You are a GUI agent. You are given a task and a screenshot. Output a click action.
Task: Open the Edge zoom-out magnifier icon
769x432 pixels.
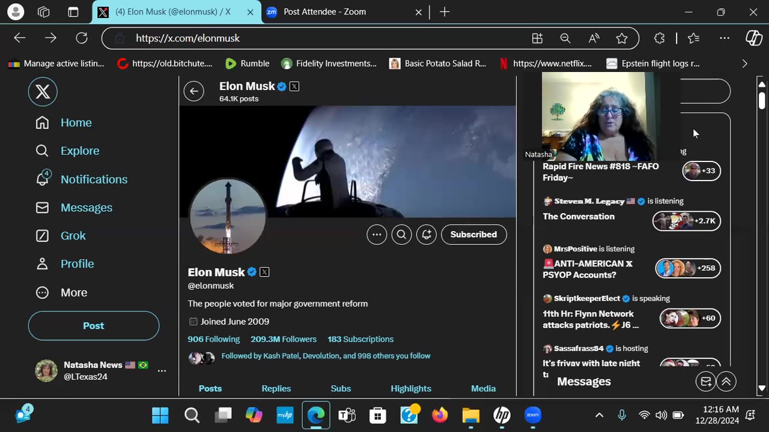(x=565, y=38)
